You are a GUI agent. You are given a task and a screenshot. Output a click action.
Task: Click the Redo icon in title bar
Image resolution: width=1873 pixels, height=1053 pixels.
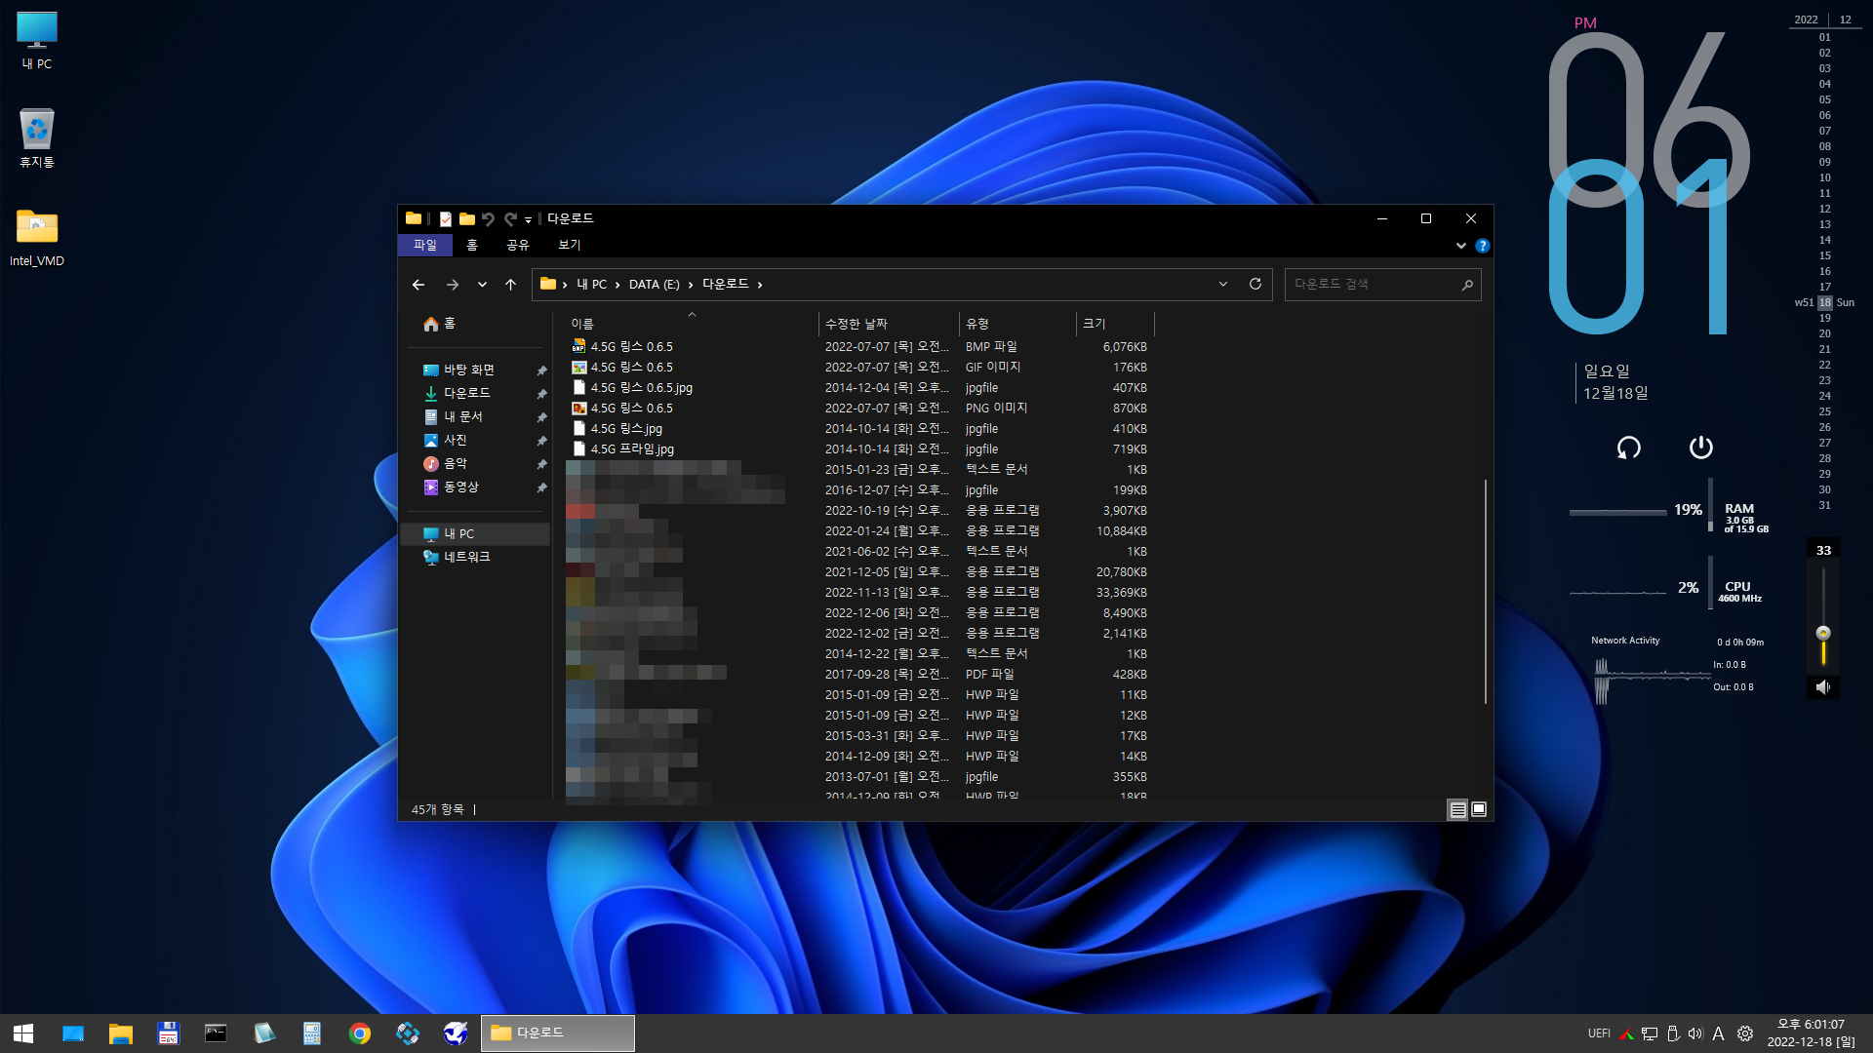[509, 218]
